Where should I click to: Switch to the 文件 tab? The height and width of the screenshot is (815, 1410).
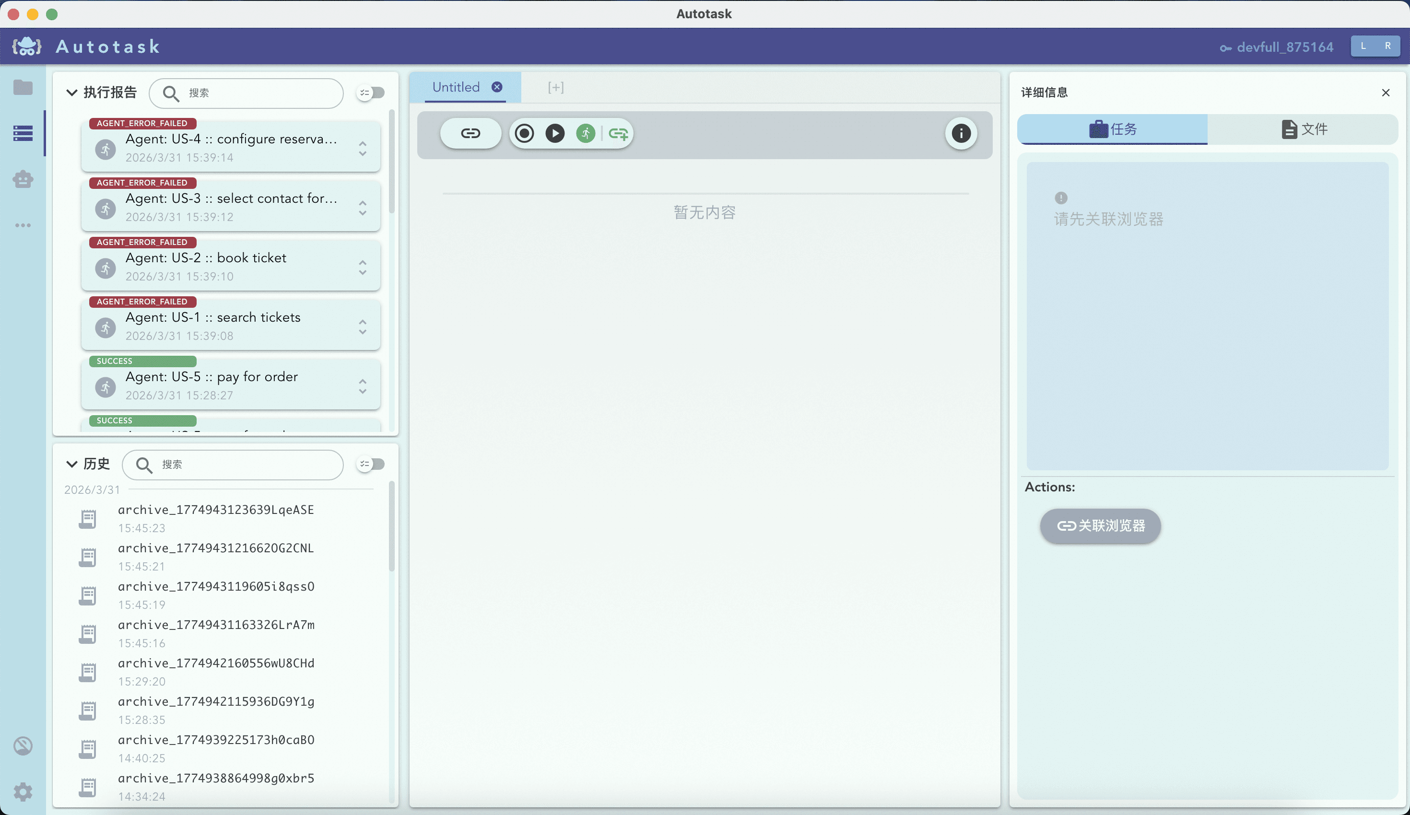pyautogui.click(x=1303, y=129)
